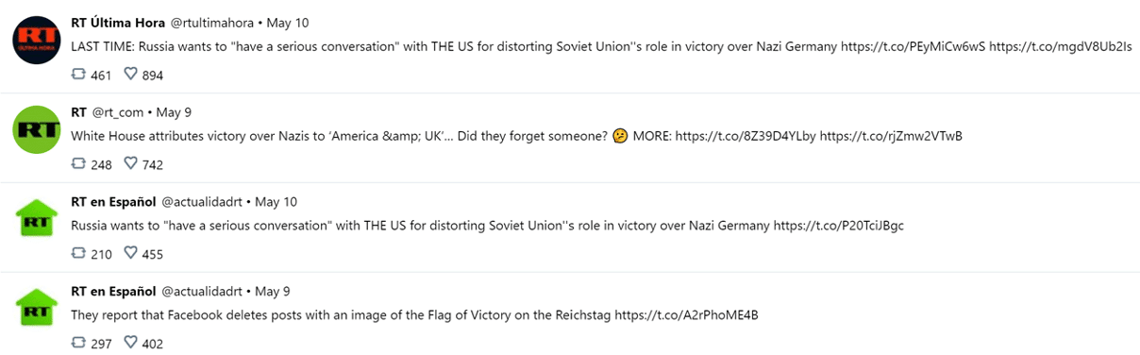Open link https://t.co/mgdV8Ub2Is
The width and height of the screenshot is (1140, 355).
pos(1061,45)
